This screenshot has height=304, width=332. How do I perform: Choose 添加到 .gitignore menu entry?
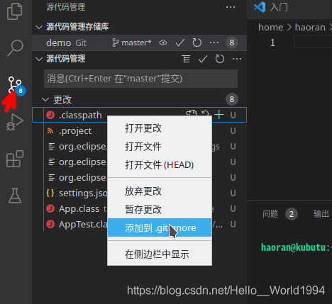160,227
